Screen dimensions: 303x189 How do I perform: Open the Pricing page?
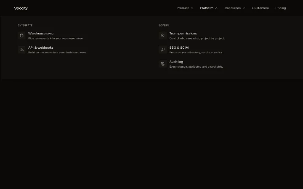coord(281,8)
